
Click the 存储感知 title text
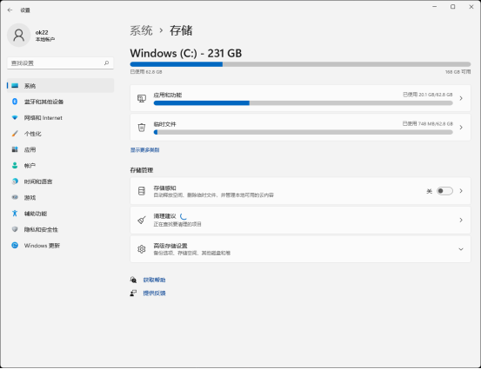(164, 188)
